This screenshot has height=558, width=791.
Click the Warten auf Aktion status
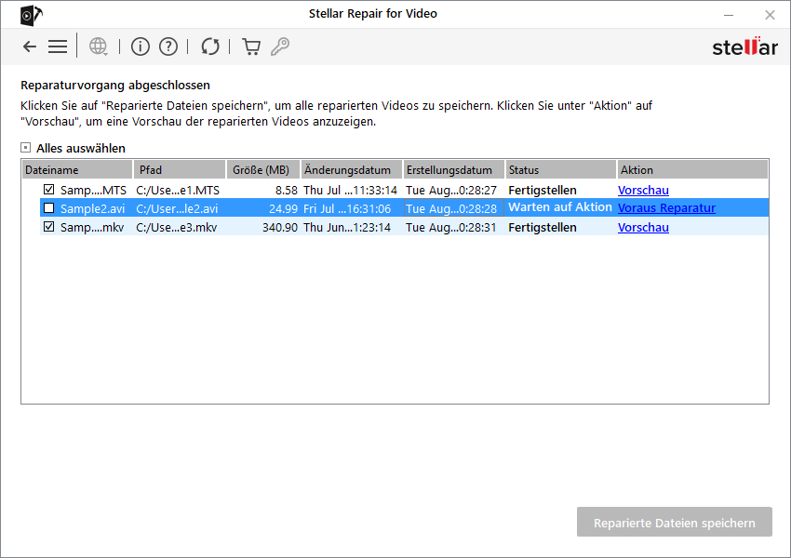click(560, 207)
